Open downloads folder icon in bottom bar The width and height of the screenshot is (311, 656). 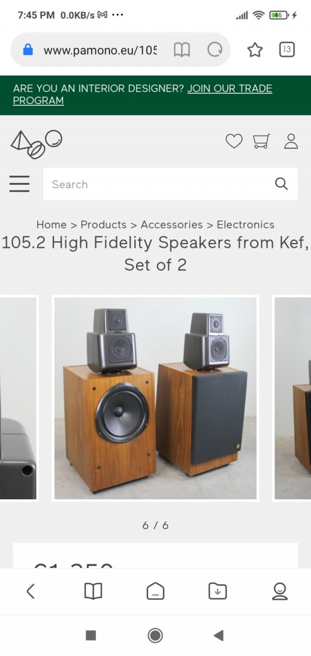(x=217, y=591)
